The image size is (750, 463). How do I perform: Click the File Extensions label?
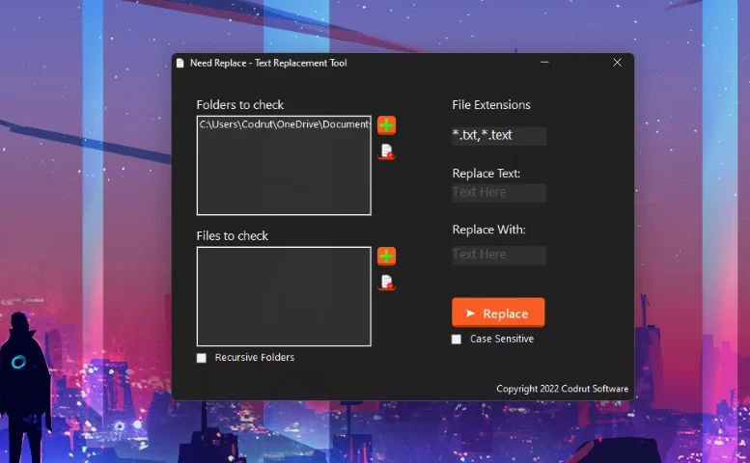[x=491, y=104]
